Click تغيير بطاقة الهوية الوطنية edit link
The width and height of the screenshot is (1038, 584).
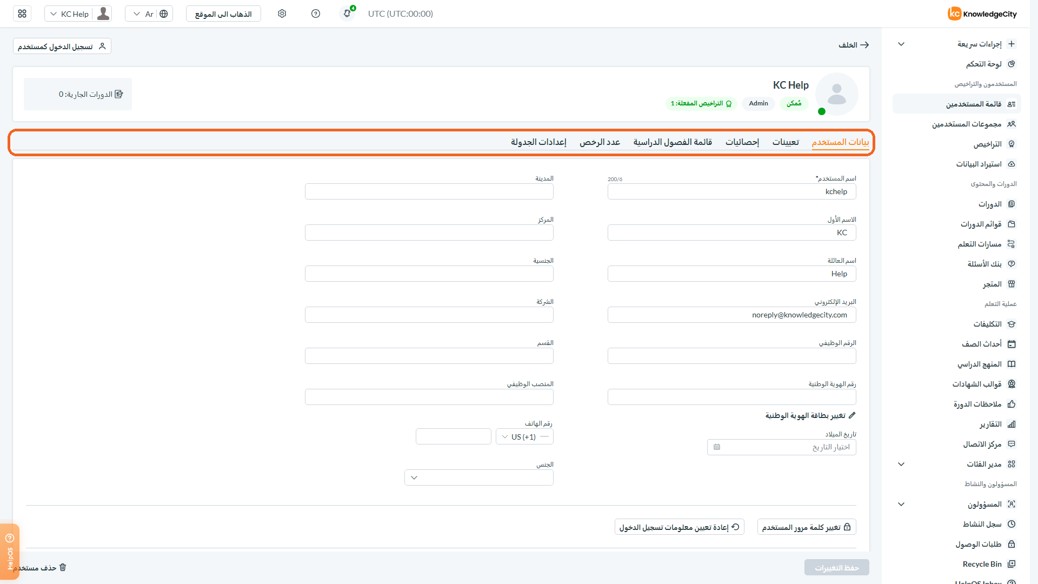coord(810,415)
